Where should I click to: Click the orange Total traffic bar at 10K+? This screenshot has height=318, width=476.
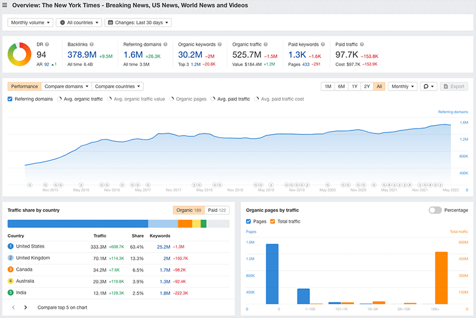tap(441, 278)
